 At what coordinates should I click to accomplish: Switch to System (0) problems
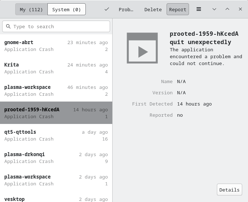67,9
